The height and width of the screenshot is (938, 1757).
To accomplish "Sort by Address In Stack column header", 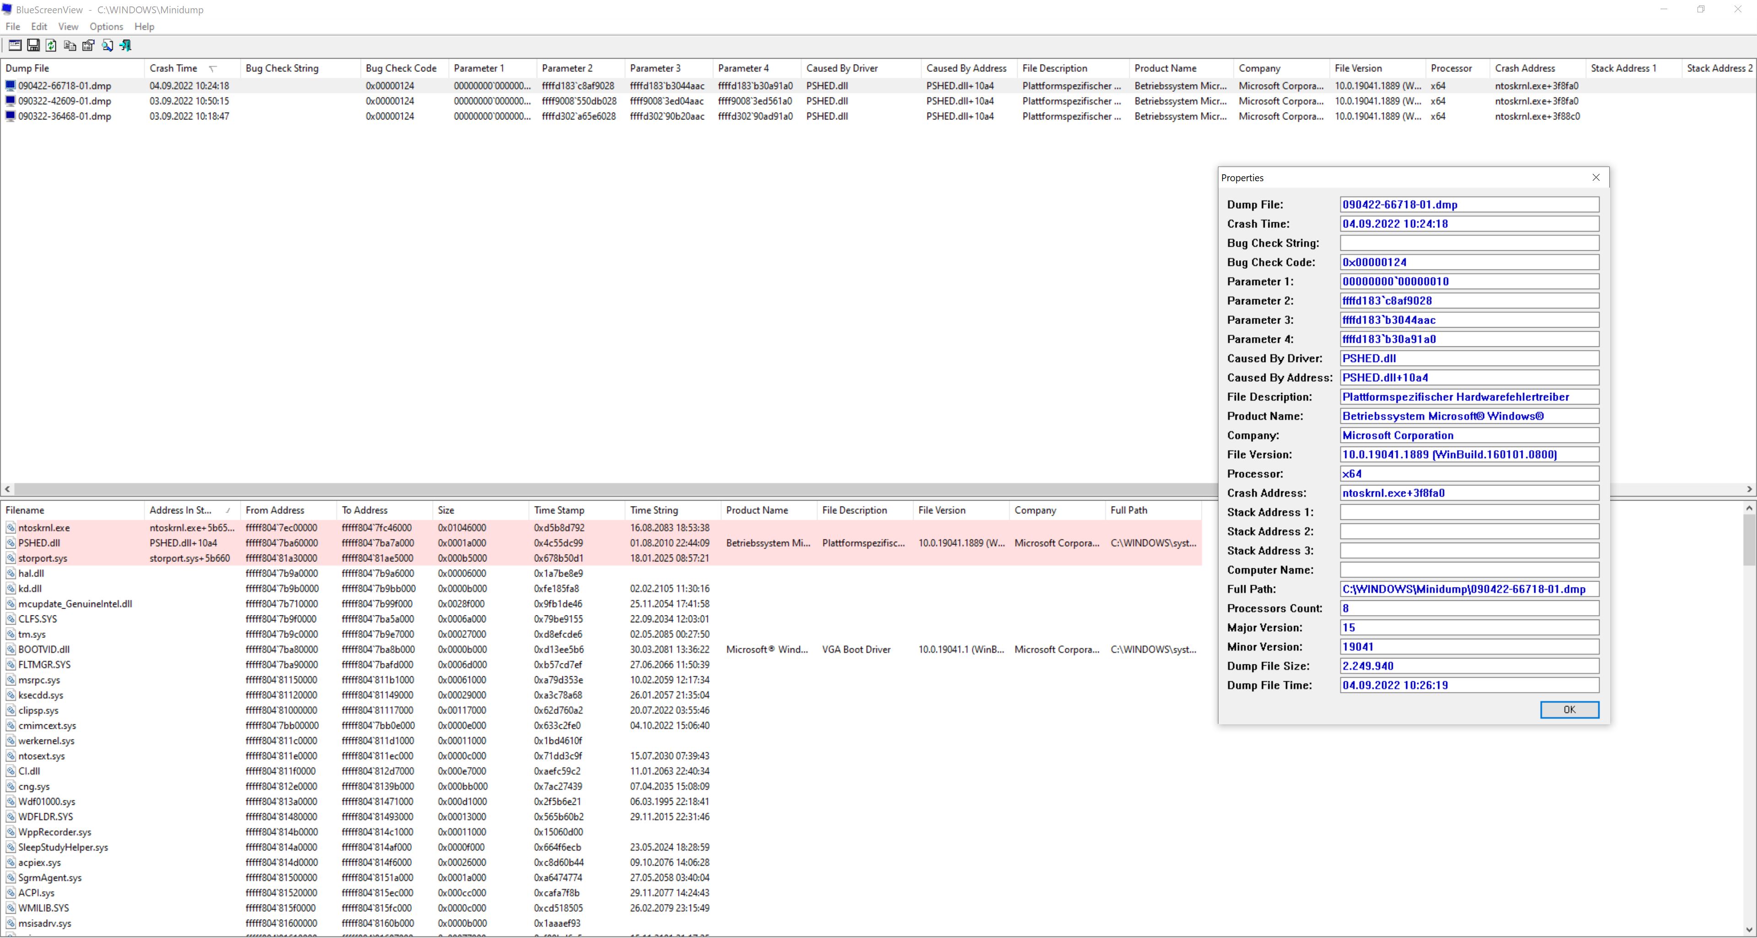I will (x=181, y=510).
